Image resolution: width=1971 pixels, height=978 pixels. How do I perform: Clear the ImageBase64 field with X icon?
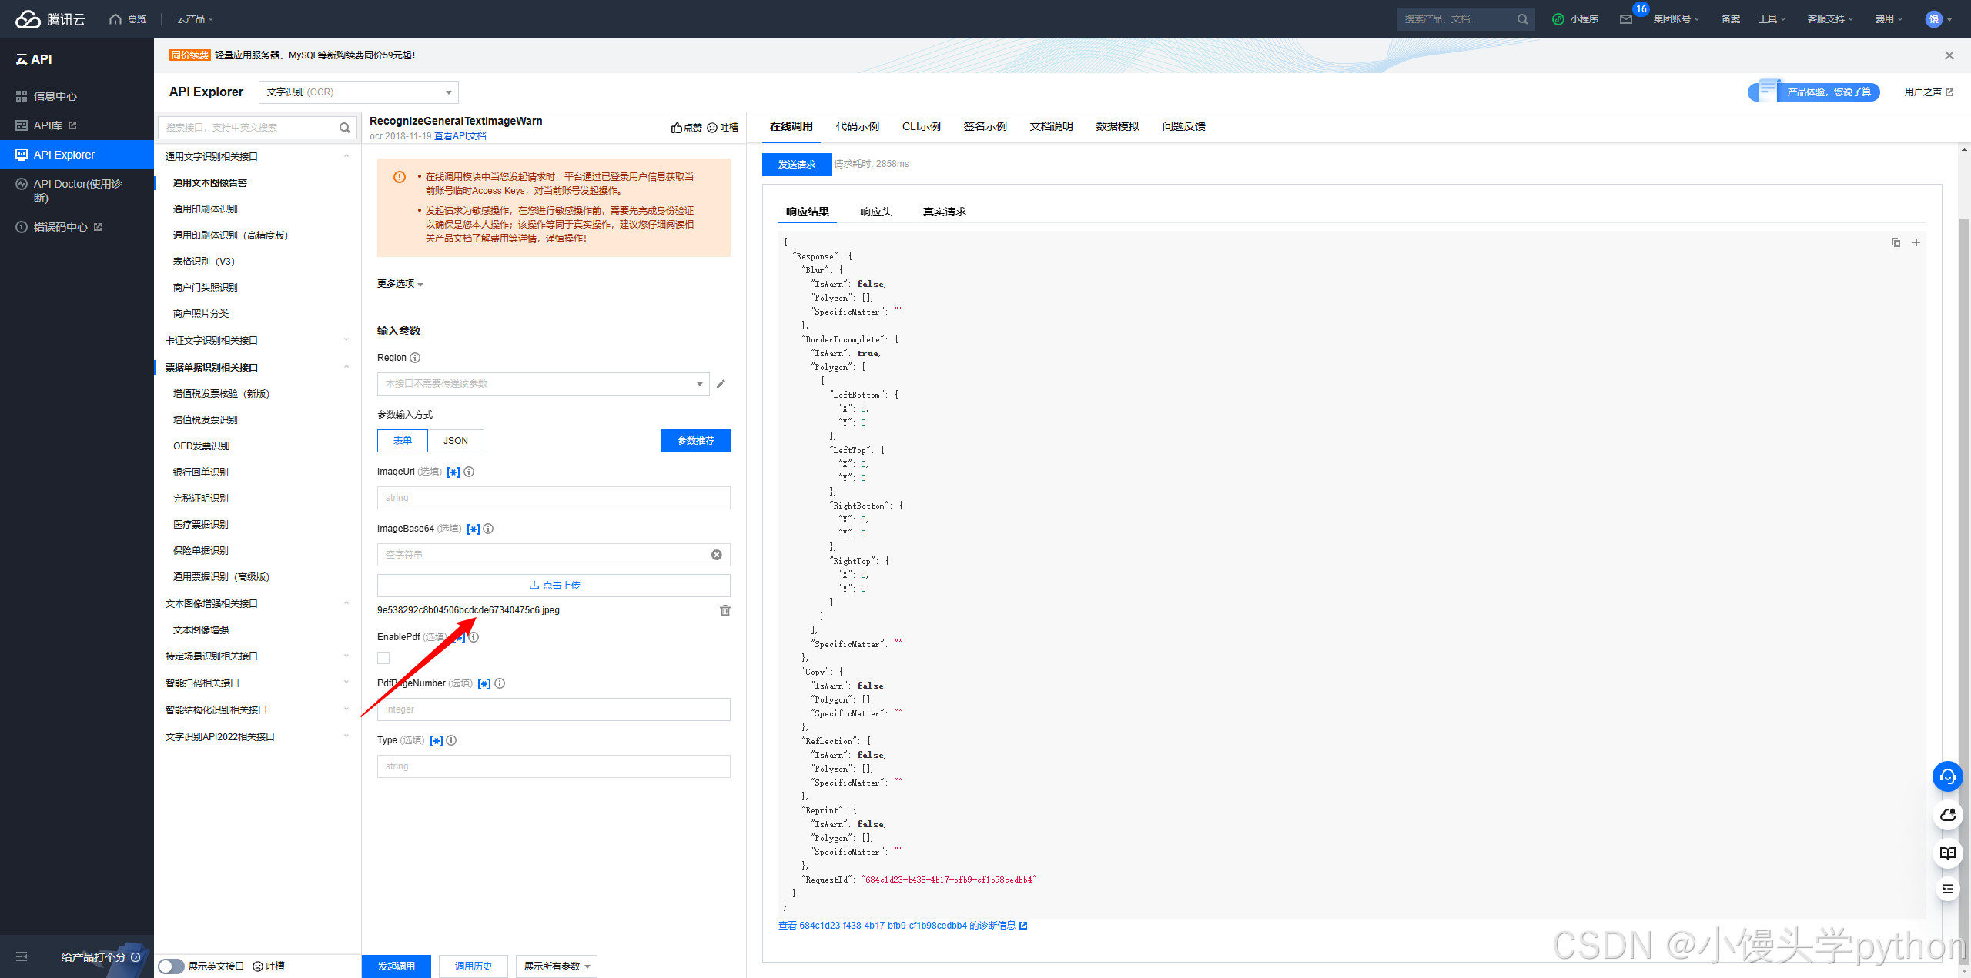coord(716,555)
